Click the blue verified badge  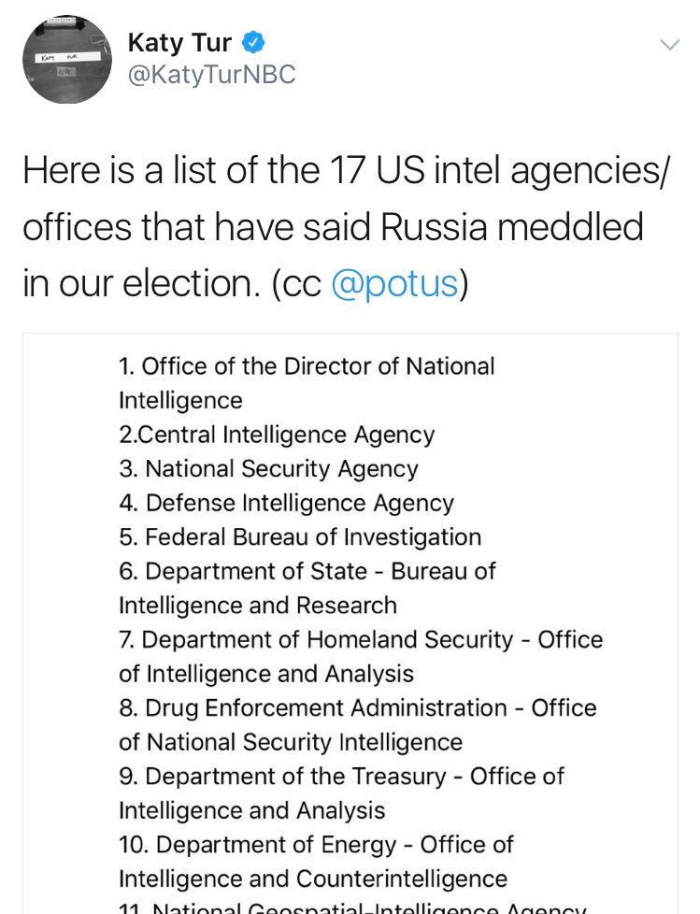click(x=252, y=42)
